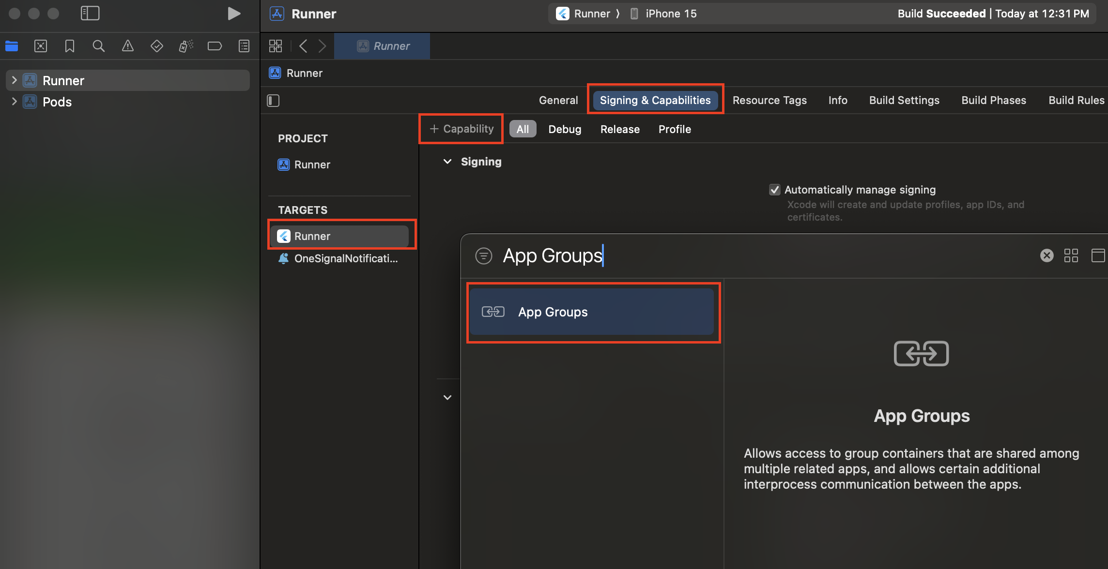Screen dimensions: 1108x569
Task: Click the Run (play) button
Action: (234, 14)
